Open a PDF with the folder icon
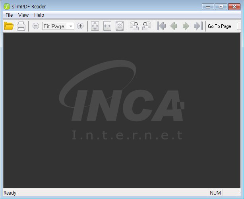Screen dimensions: 244x199 tap(9, 26)
